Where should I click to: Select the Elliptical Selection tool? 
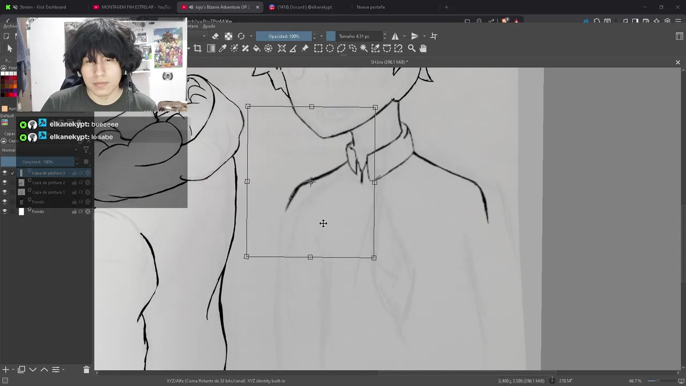click(330, 48)
